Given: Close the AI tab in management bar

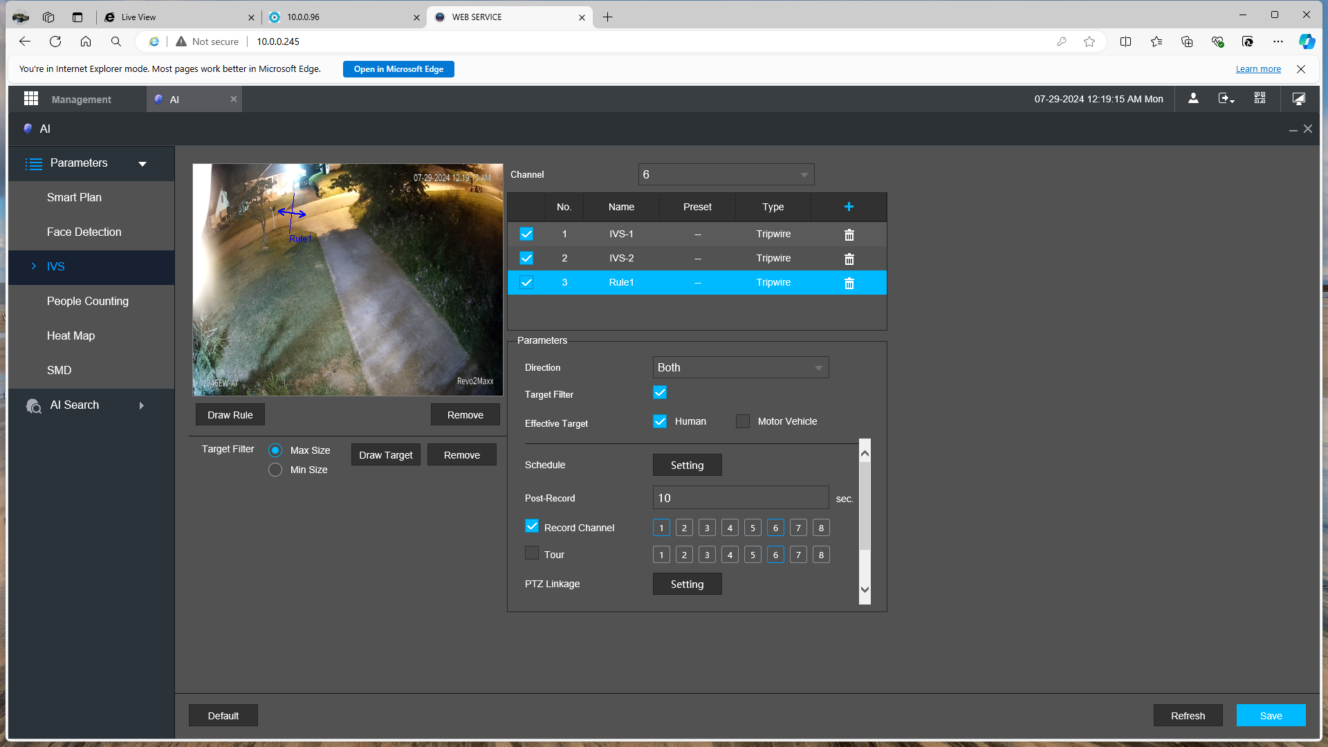Looking at the screenshot, I should (x=234, y=99).
